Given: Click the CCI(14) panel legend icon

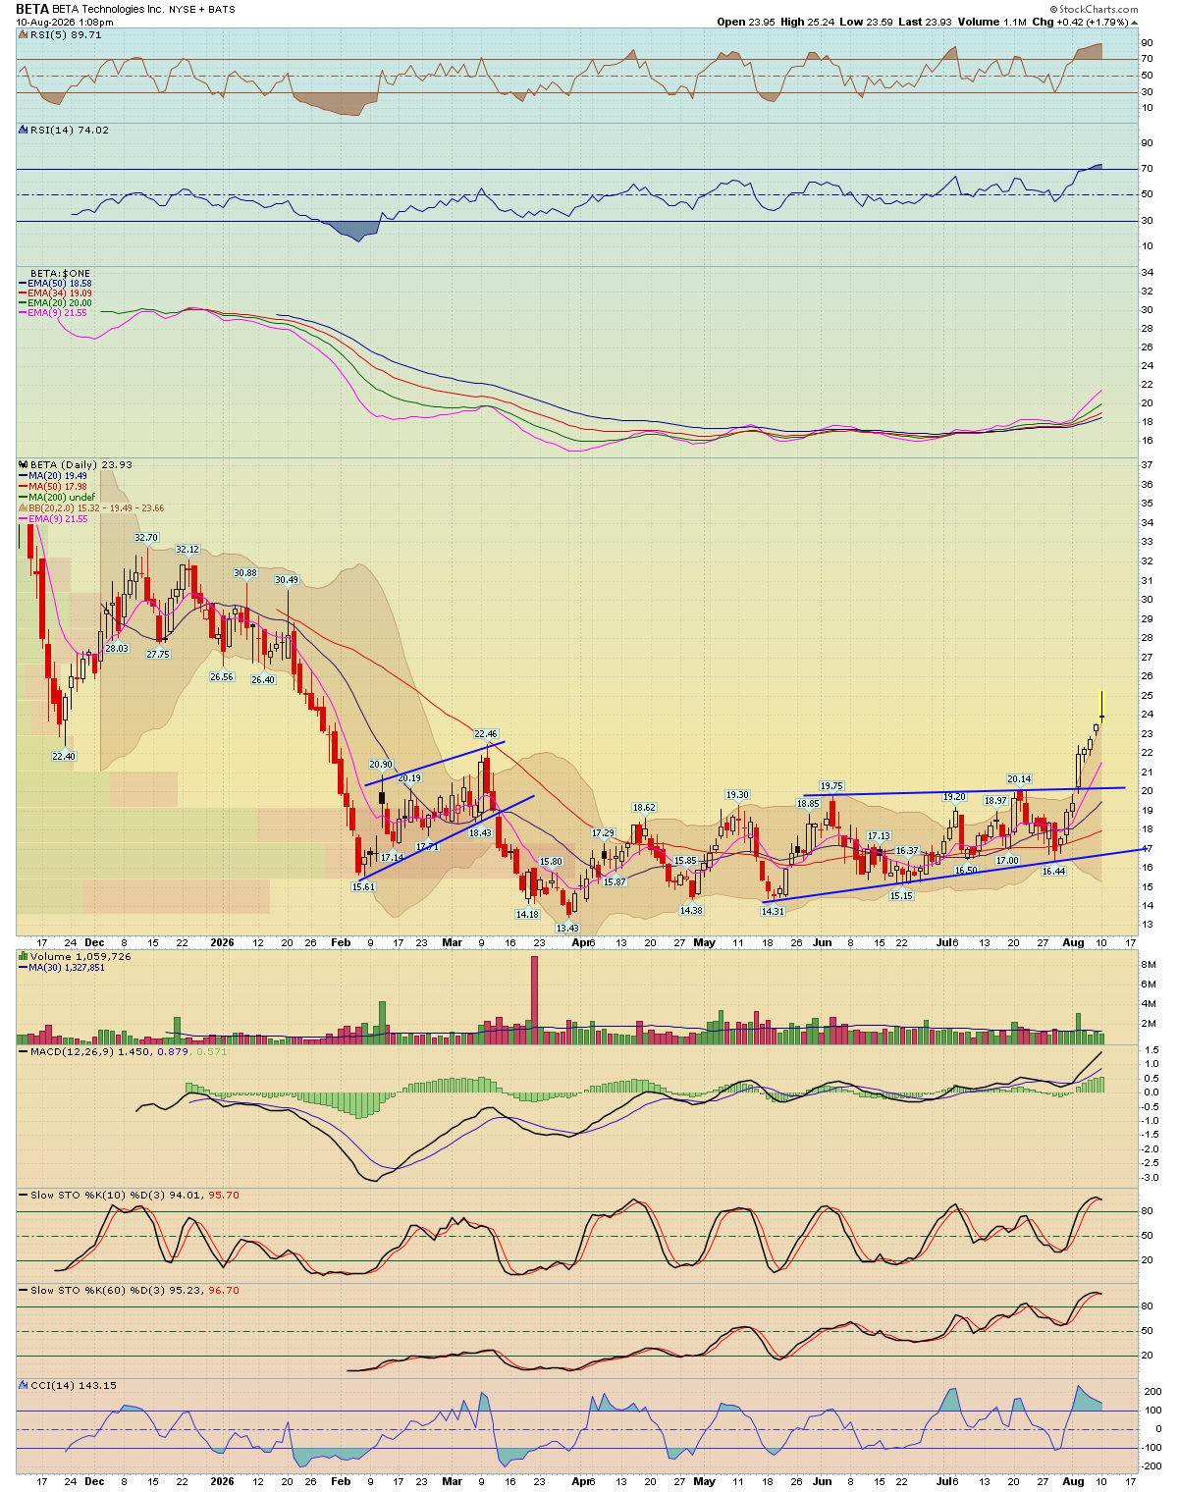Looking at the screenshot, I should coord(24,1385).
